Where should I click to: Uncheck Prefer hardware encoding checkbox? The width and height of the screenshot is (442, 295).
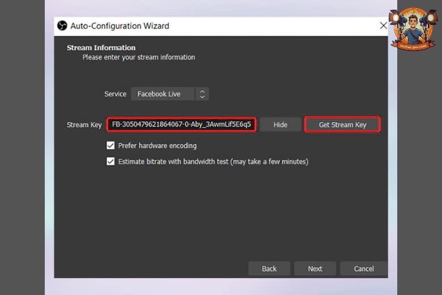[110, 145]
